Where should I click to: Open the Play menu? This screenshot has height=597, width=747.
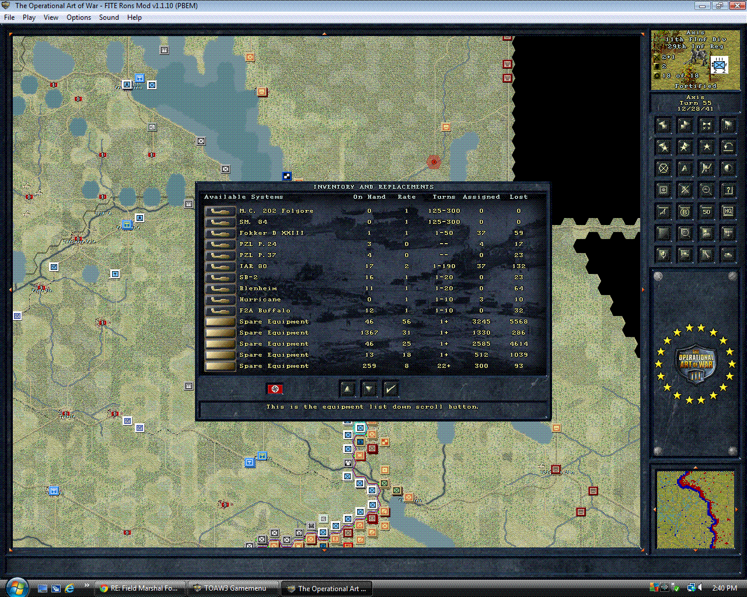[x=29, y=17]
